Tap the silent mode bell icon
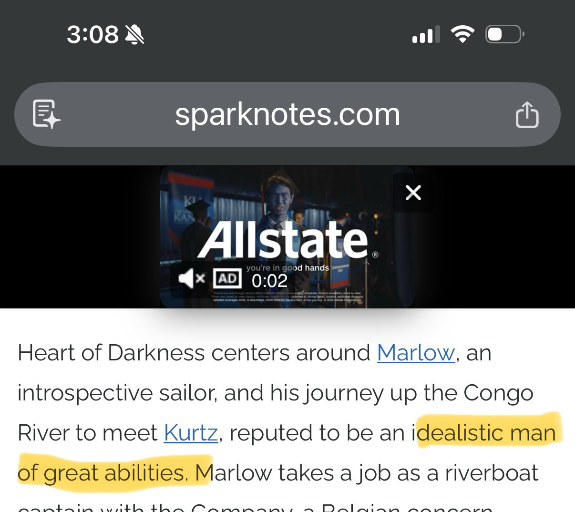The width and height of the screenshot is (575, 512). coord(134,34)
